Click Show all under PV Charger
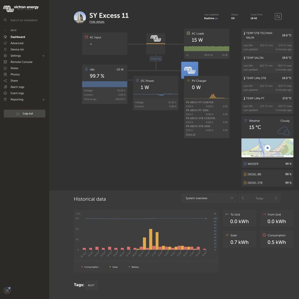The width and height of the screenshot is (299, 299). pos(190,134)
